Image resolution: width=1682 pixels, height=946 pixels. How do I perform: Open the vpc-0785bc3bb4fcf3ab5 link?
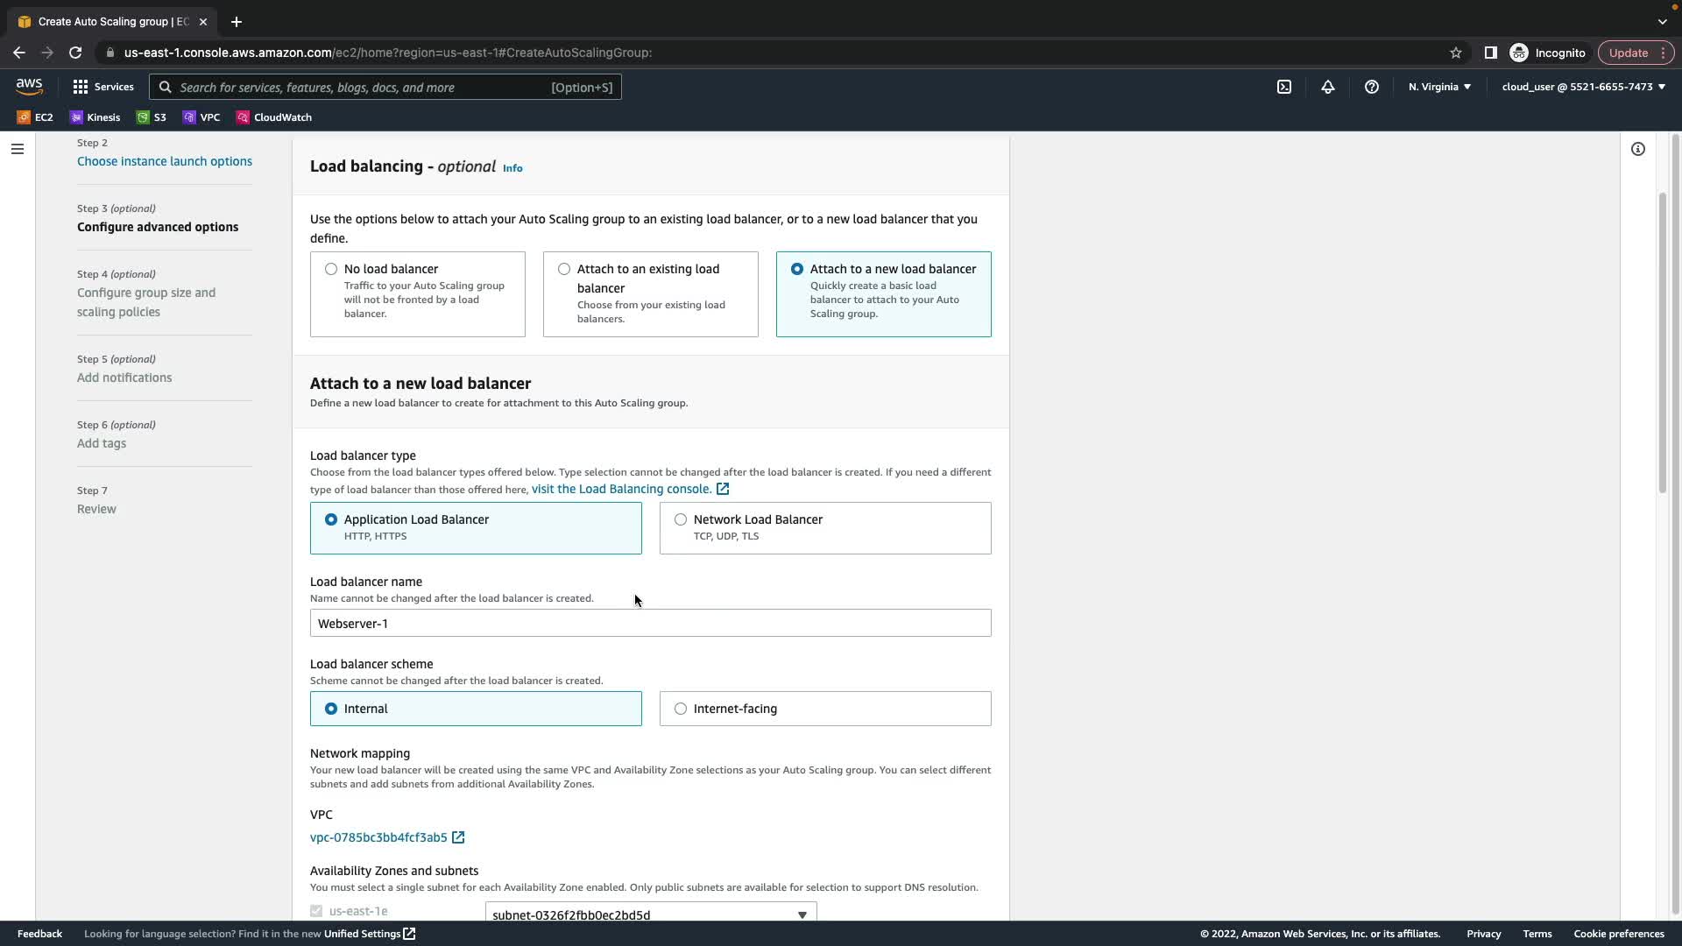[x=378, y=837]
